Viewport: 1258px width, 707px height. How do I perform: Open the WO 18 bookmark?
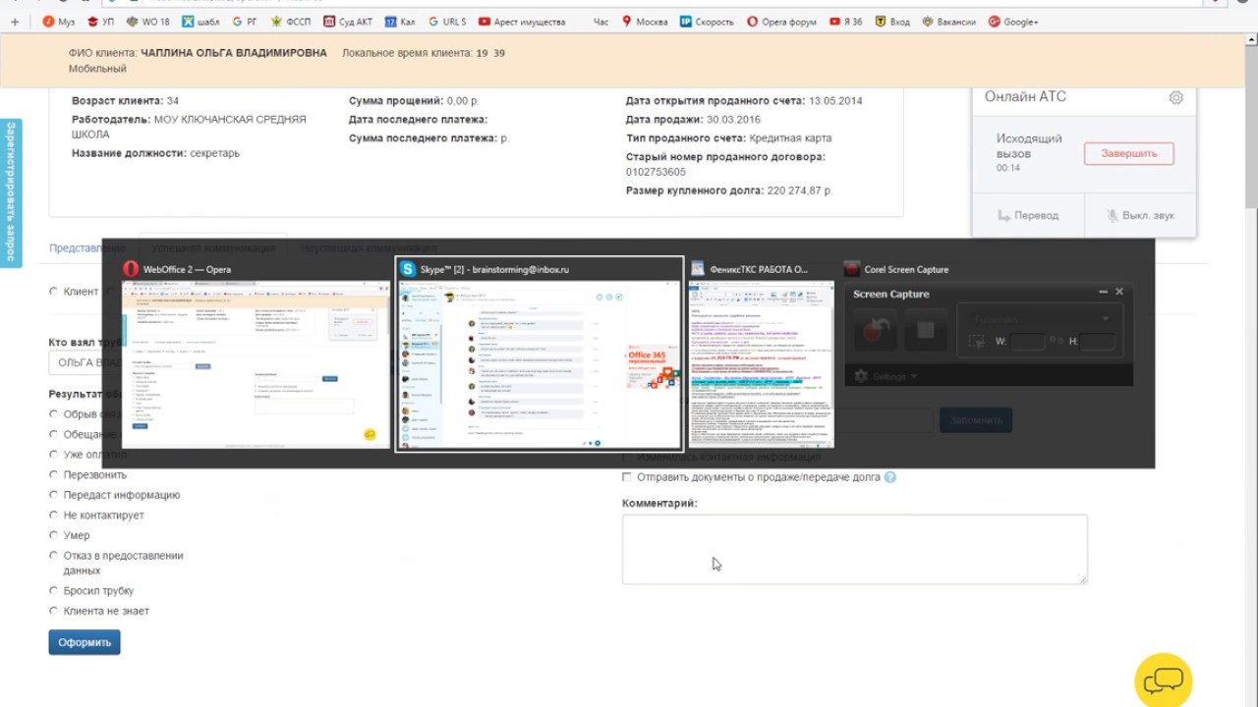[x=148, y=22]
